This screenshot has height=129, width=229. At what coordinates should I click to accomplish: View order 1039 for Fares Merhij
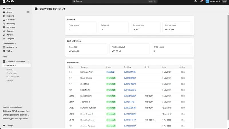click(x=183, y=90)
